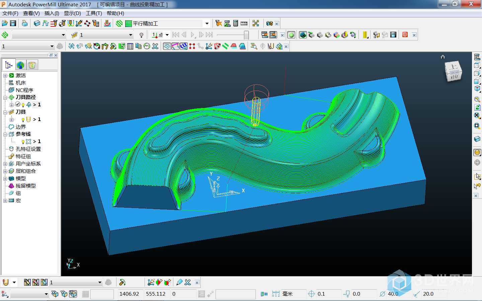Expand the 用户坐标系 tree node
Screen dimensions: 482x301
(5, 164)
